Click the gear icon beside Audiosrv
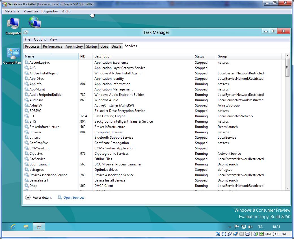 coord(27,100)
